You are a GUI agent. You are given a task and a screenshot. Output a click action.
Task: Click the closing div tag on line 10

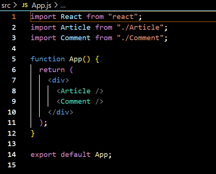click(x=61, y=112)
